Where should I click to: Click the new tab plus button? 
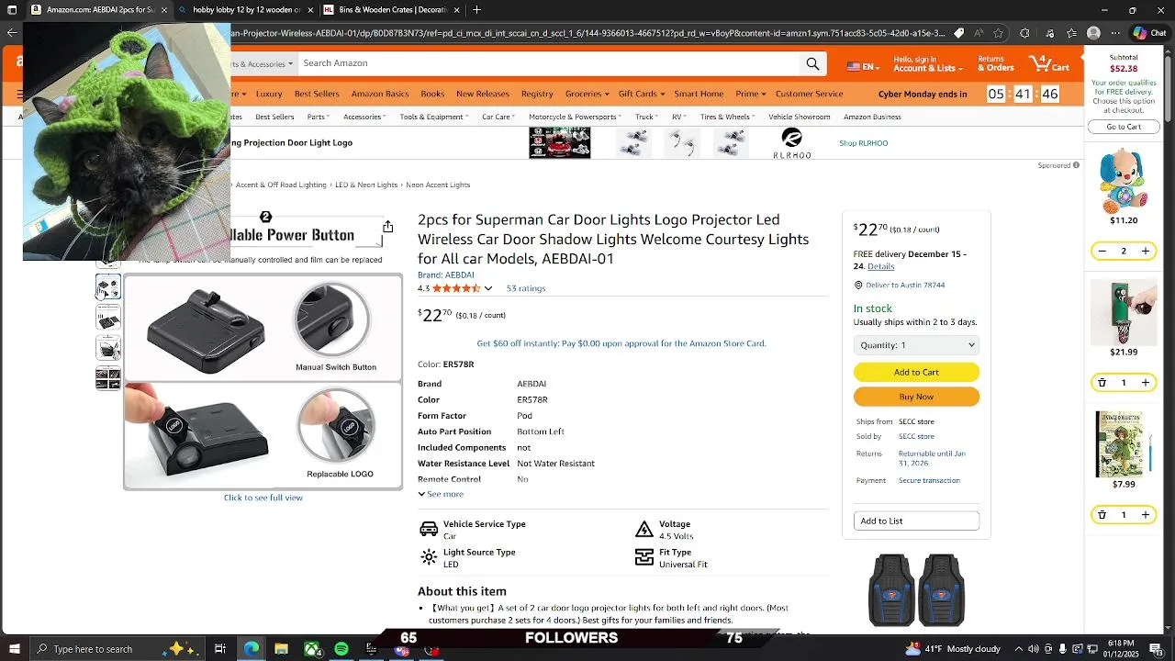(x=476, y=10)
